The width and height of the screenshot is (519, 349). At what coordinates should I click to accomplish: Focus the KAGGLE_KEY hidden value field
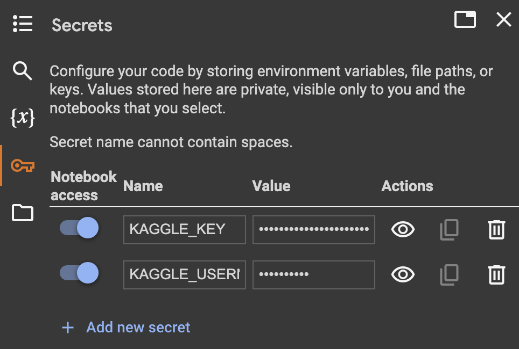(314, 230)
